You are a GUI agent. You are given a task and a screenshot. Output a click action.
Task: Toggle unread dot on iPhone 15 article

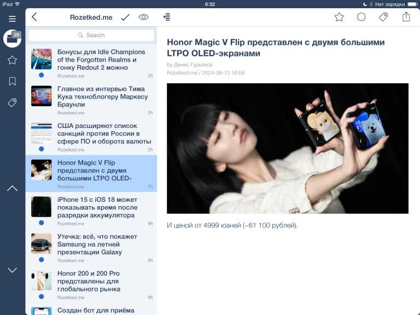[41, 223]
